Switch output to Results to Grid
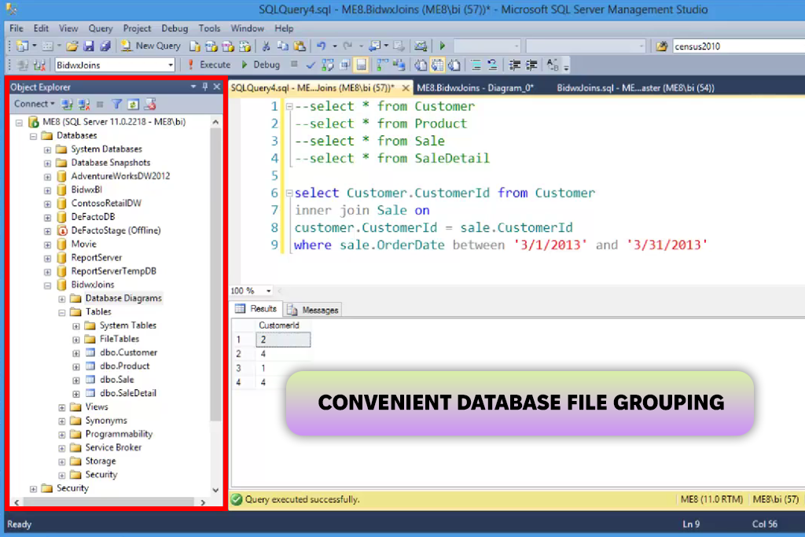 tap(437, 65)
